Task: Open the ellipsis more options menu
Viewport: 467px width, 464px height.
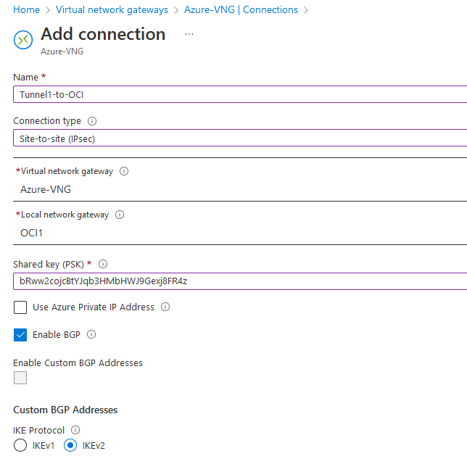Action: coord(189,33)
